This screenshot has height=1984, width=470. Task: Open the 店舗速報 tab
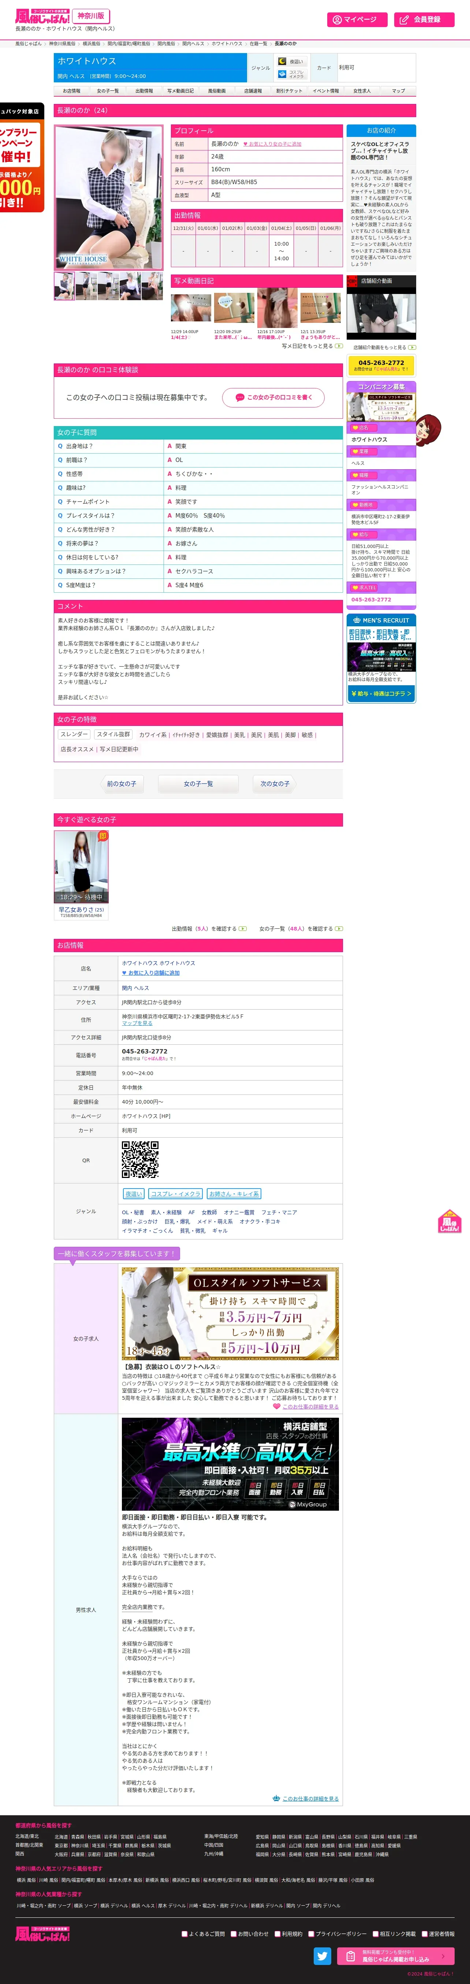coord(253,91)
